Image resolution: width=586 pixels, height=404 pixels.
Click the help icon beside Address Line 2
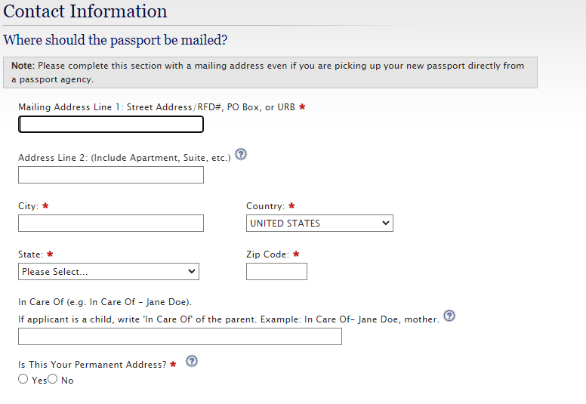tap(241, 154)
